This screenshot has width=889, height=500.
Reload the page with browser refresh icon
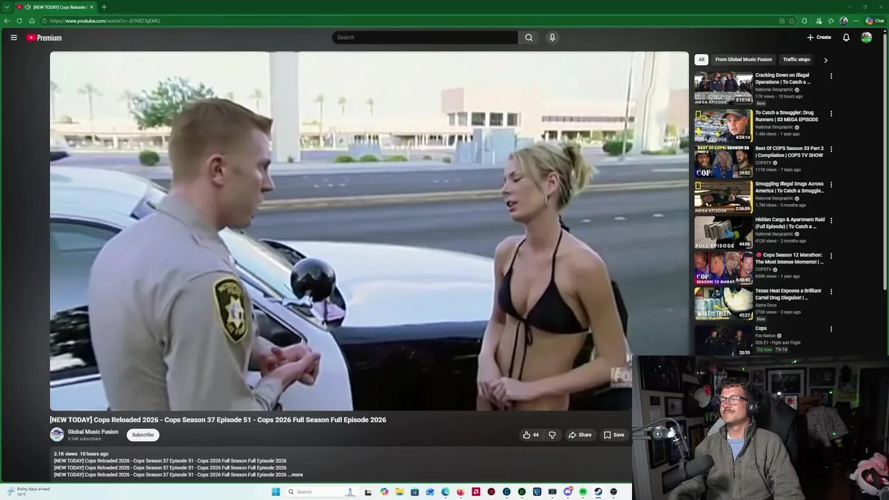pyautogui.click(x=19, y=21)
